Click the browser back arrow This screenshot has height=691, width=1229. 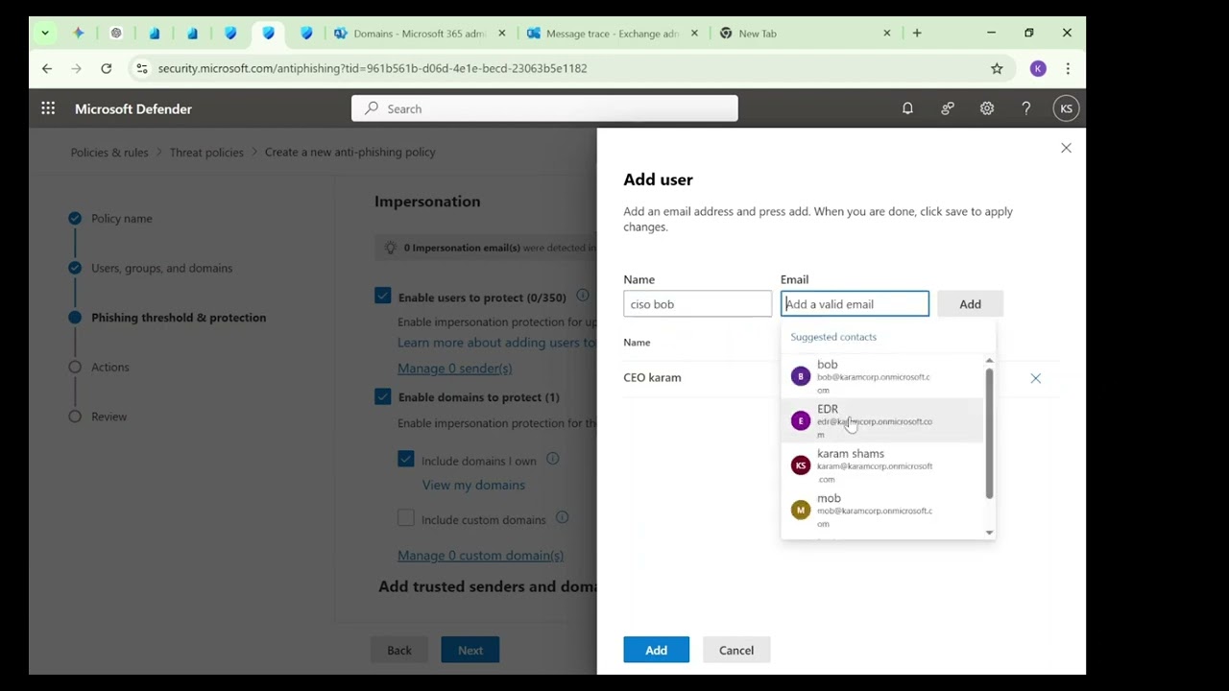[x=47, y=68]
